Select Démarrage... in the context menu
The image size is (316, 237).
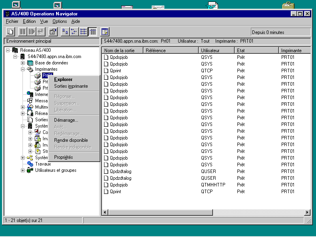click(74, 120)
